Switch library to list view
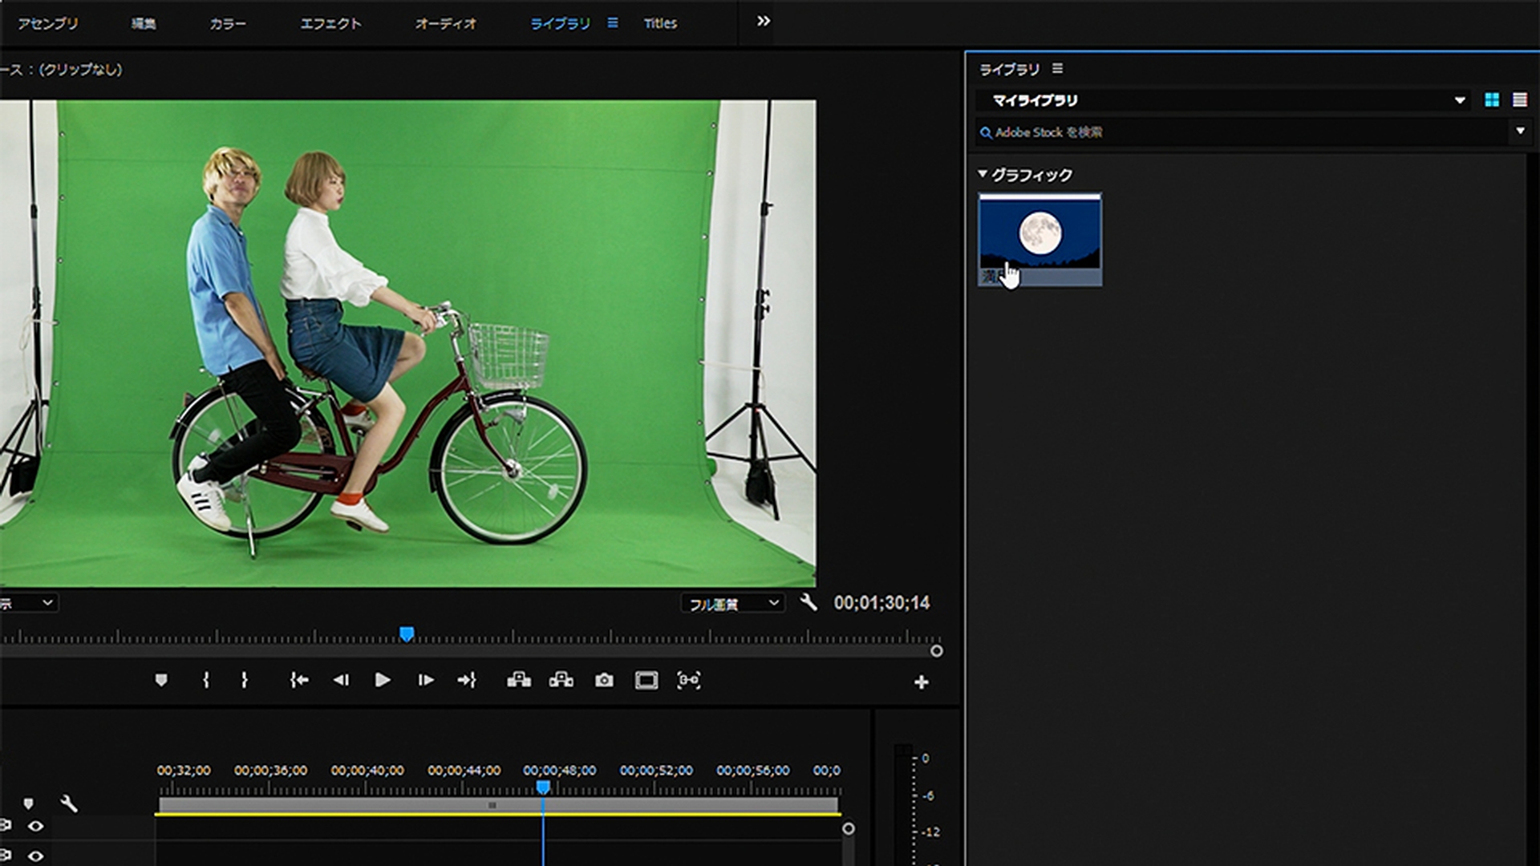The height and width of the screenshot is (866, 1540). pyautogui.click(x=1519, y=100)
